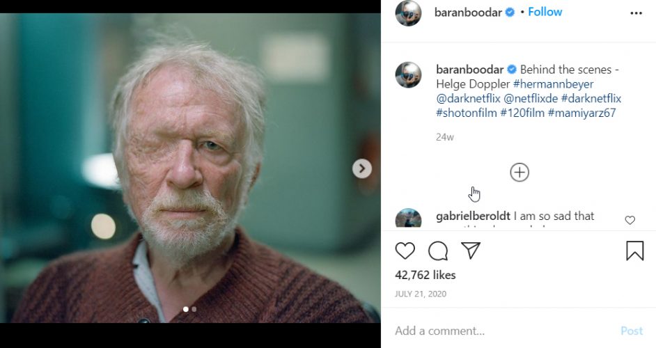Click the Add a comment field

point(501,331)
